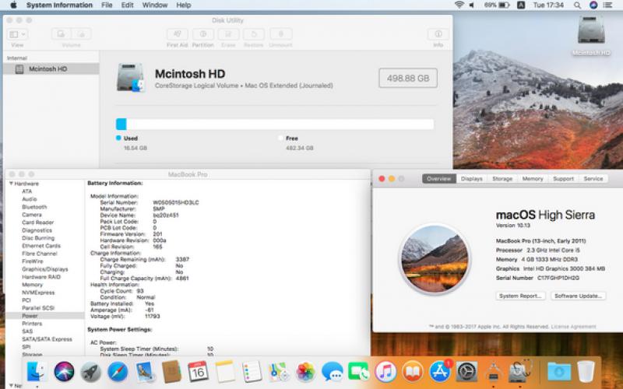Collapse the Hardware disclosure triangle

point(11,184)
